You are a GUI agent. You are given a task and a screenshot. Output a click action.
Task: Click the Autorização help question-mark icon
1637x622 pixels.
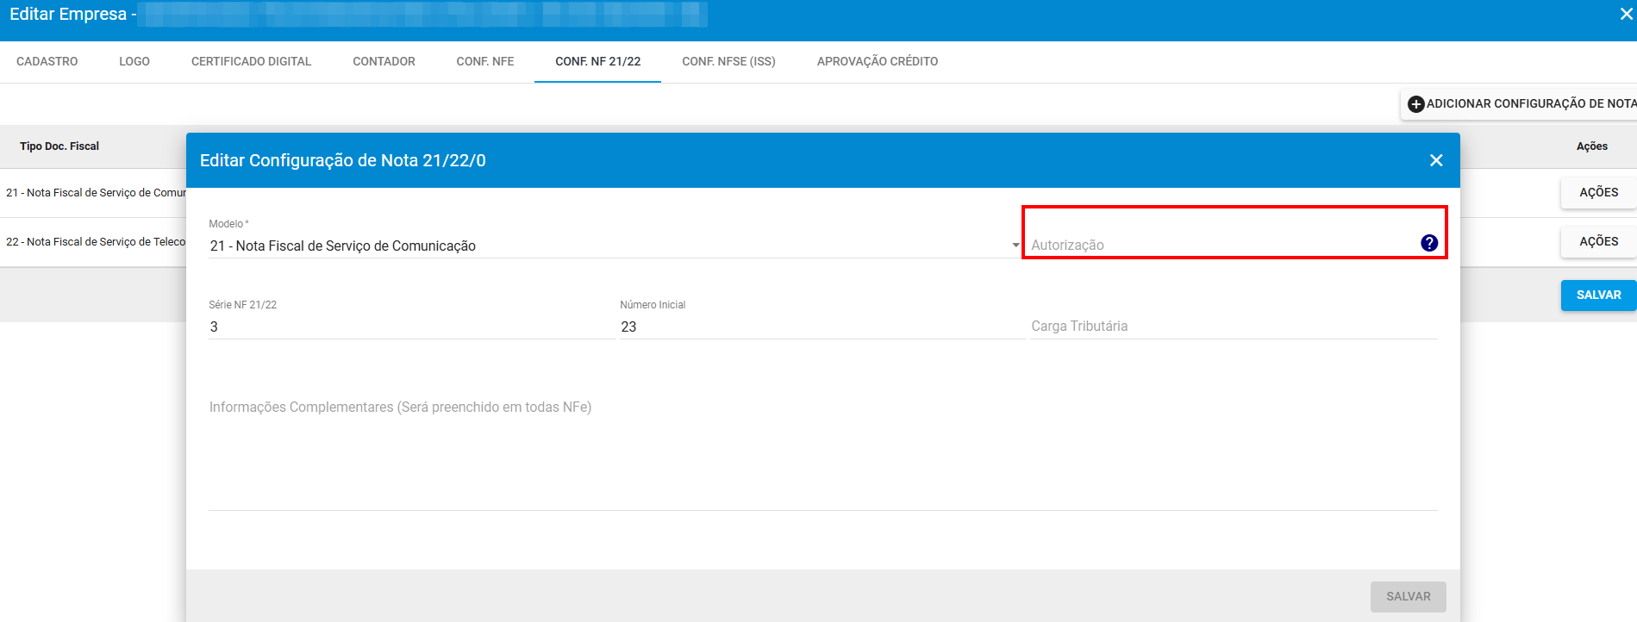1428,243
